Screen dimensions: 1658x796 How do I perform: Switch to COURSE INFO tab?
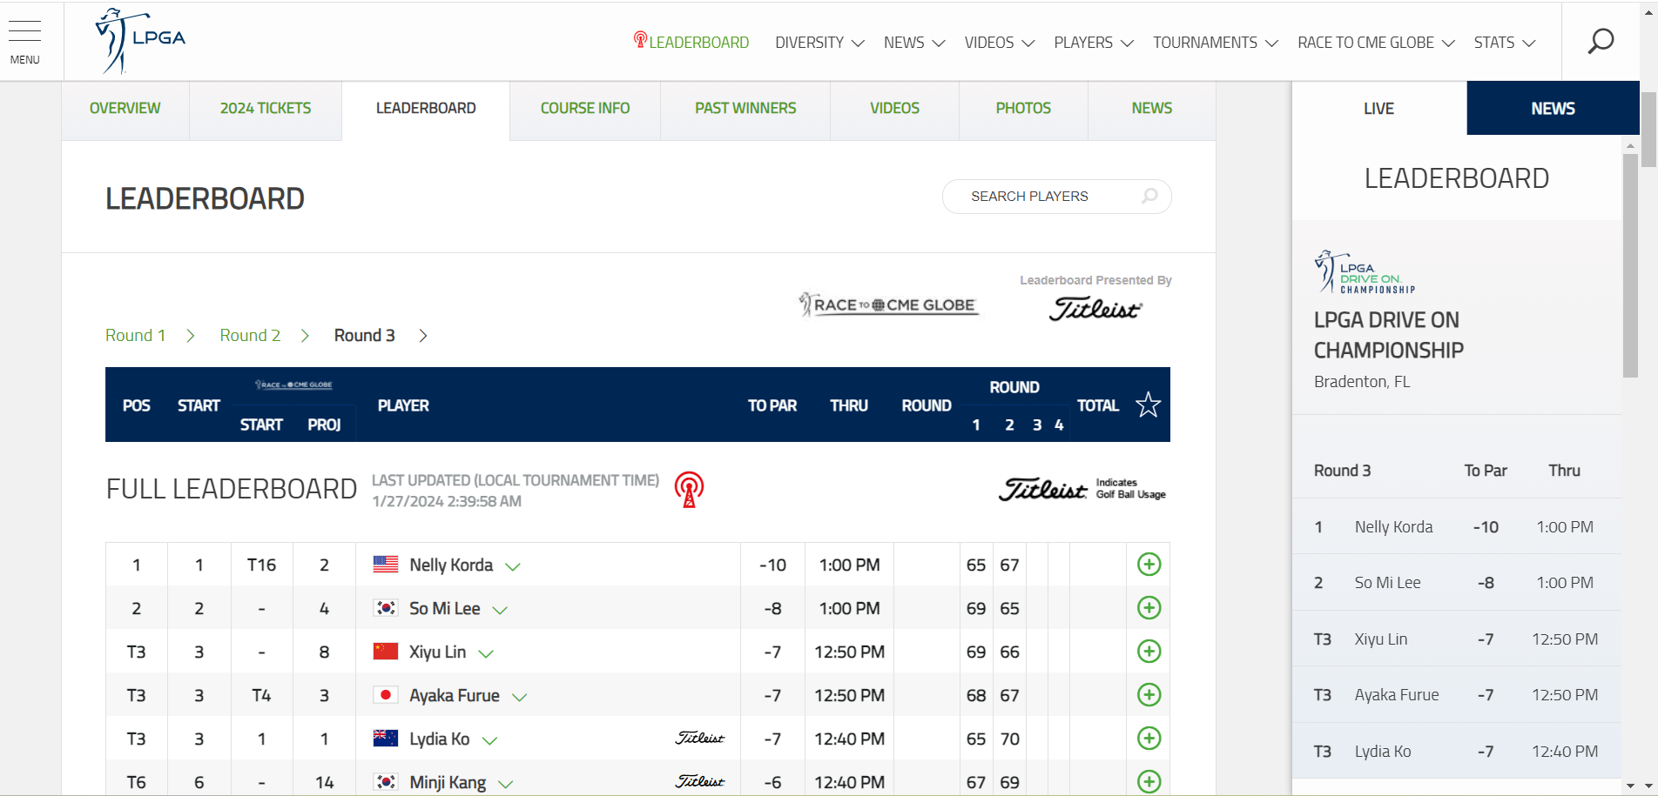coord(585,109)
